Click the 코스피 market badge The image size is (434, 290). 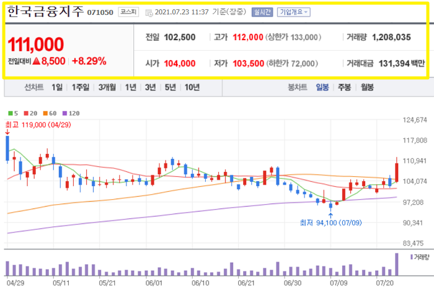click(128, 12)
